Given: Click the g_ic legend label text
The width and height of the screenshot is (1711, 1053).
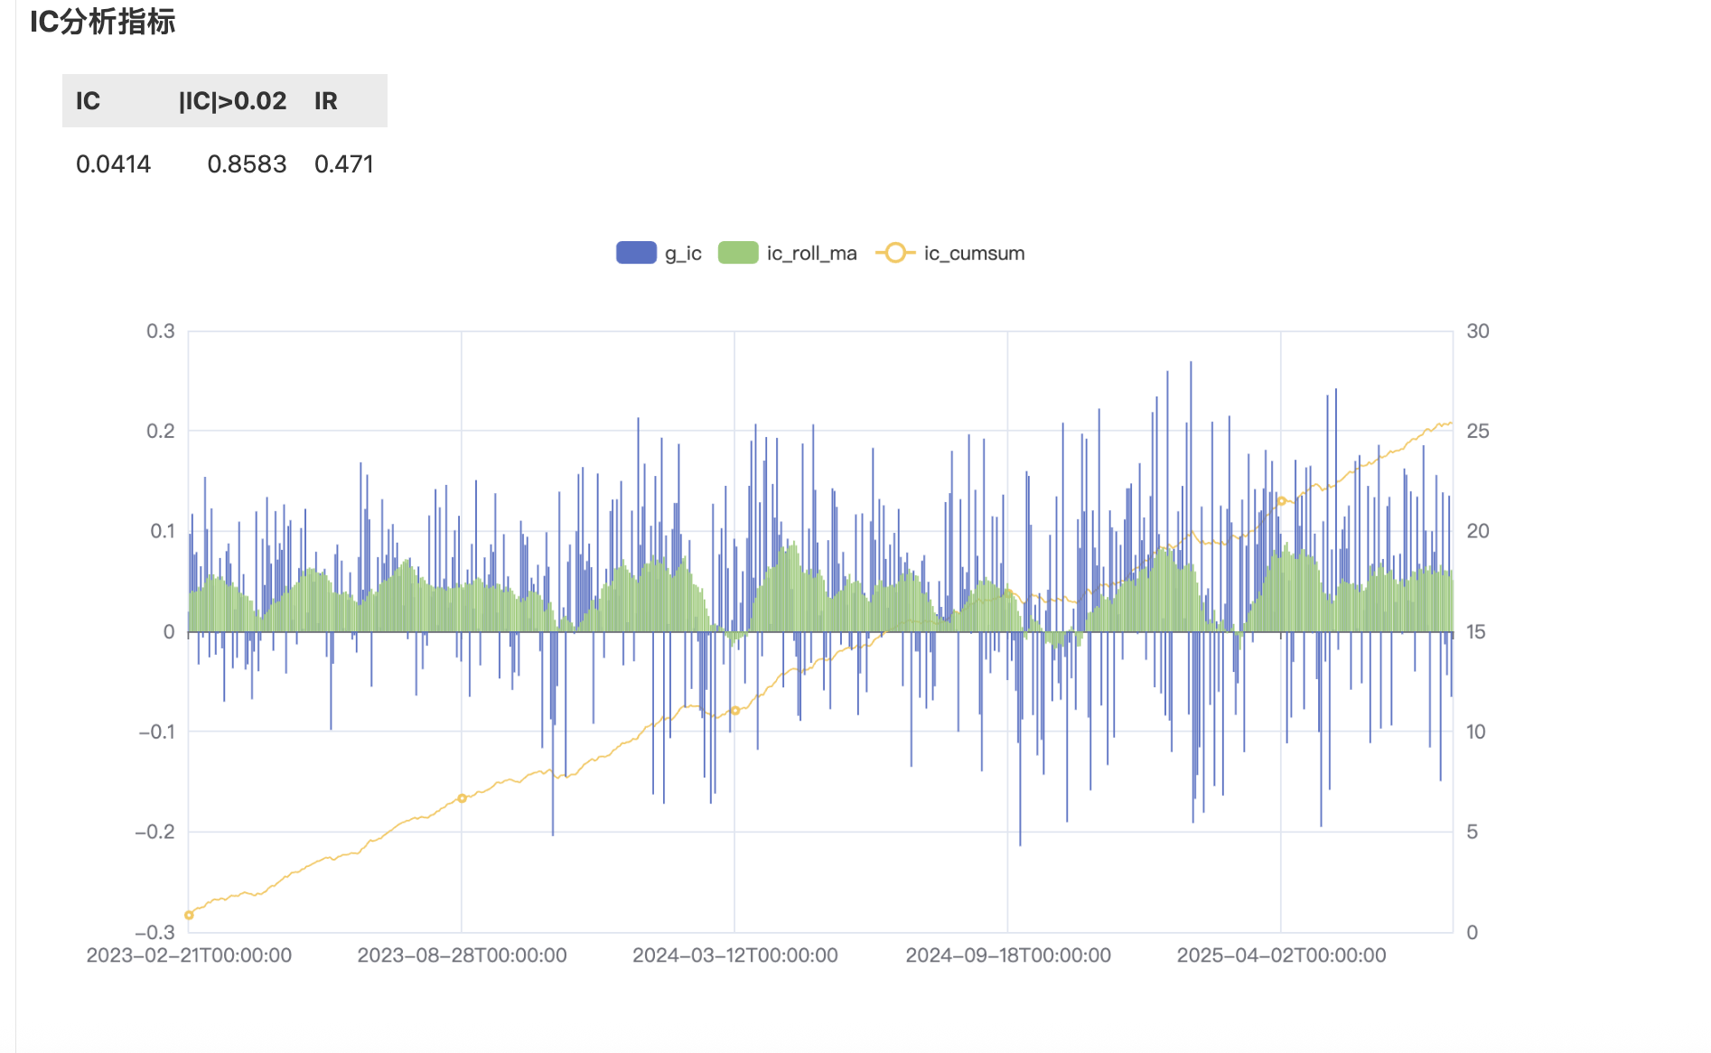Looking at the screenshot, I should tap(683, 254).
